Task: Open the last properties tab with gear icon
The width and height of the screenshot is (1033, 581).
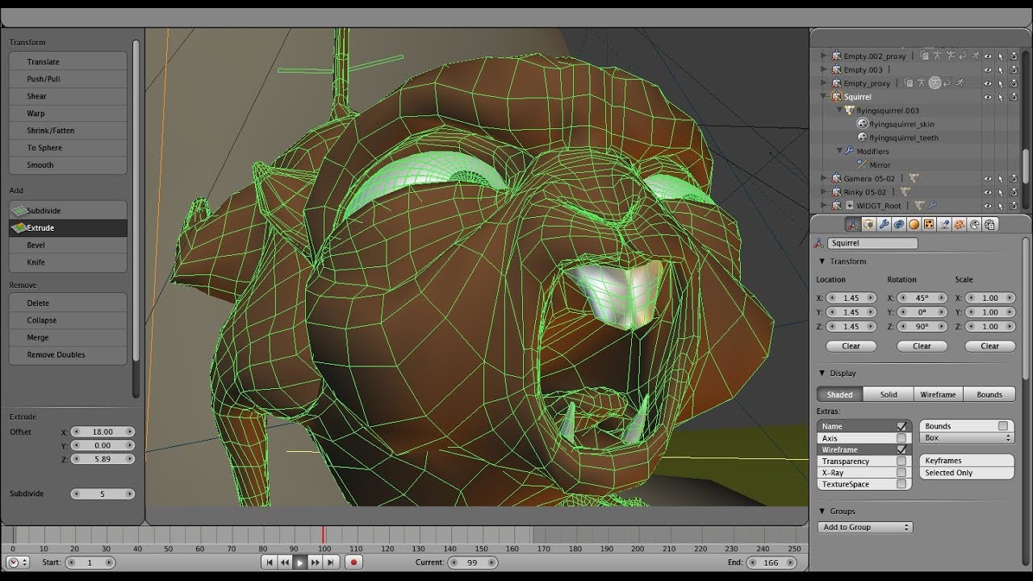Action: point(989,224)
